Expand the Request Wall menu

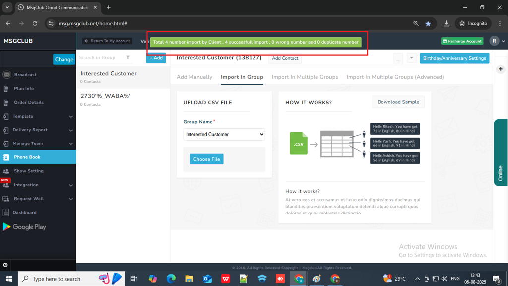tap(38, 199)
